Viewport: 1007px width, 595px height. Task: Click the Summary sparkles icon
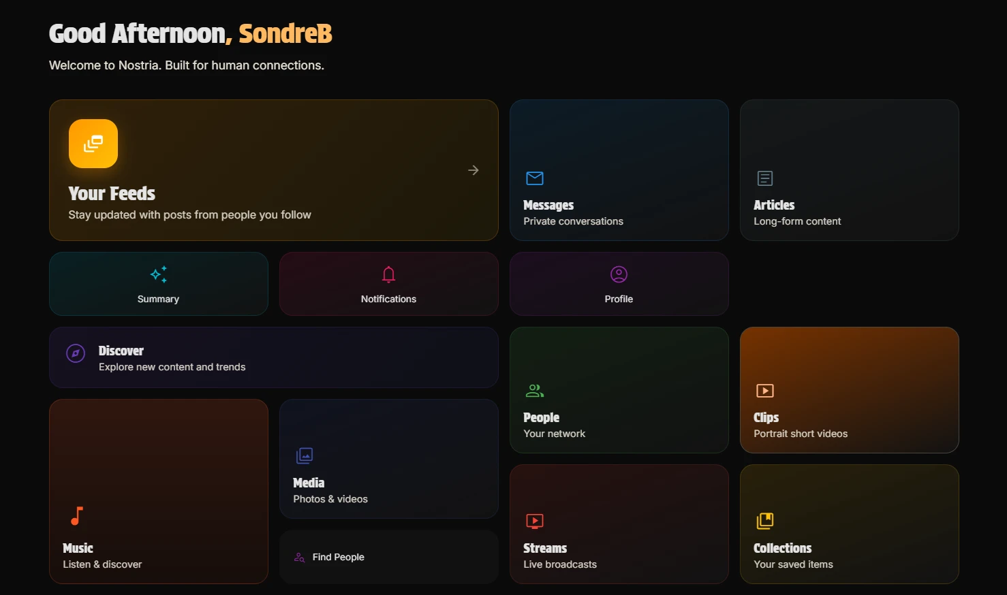coord(158,274)
